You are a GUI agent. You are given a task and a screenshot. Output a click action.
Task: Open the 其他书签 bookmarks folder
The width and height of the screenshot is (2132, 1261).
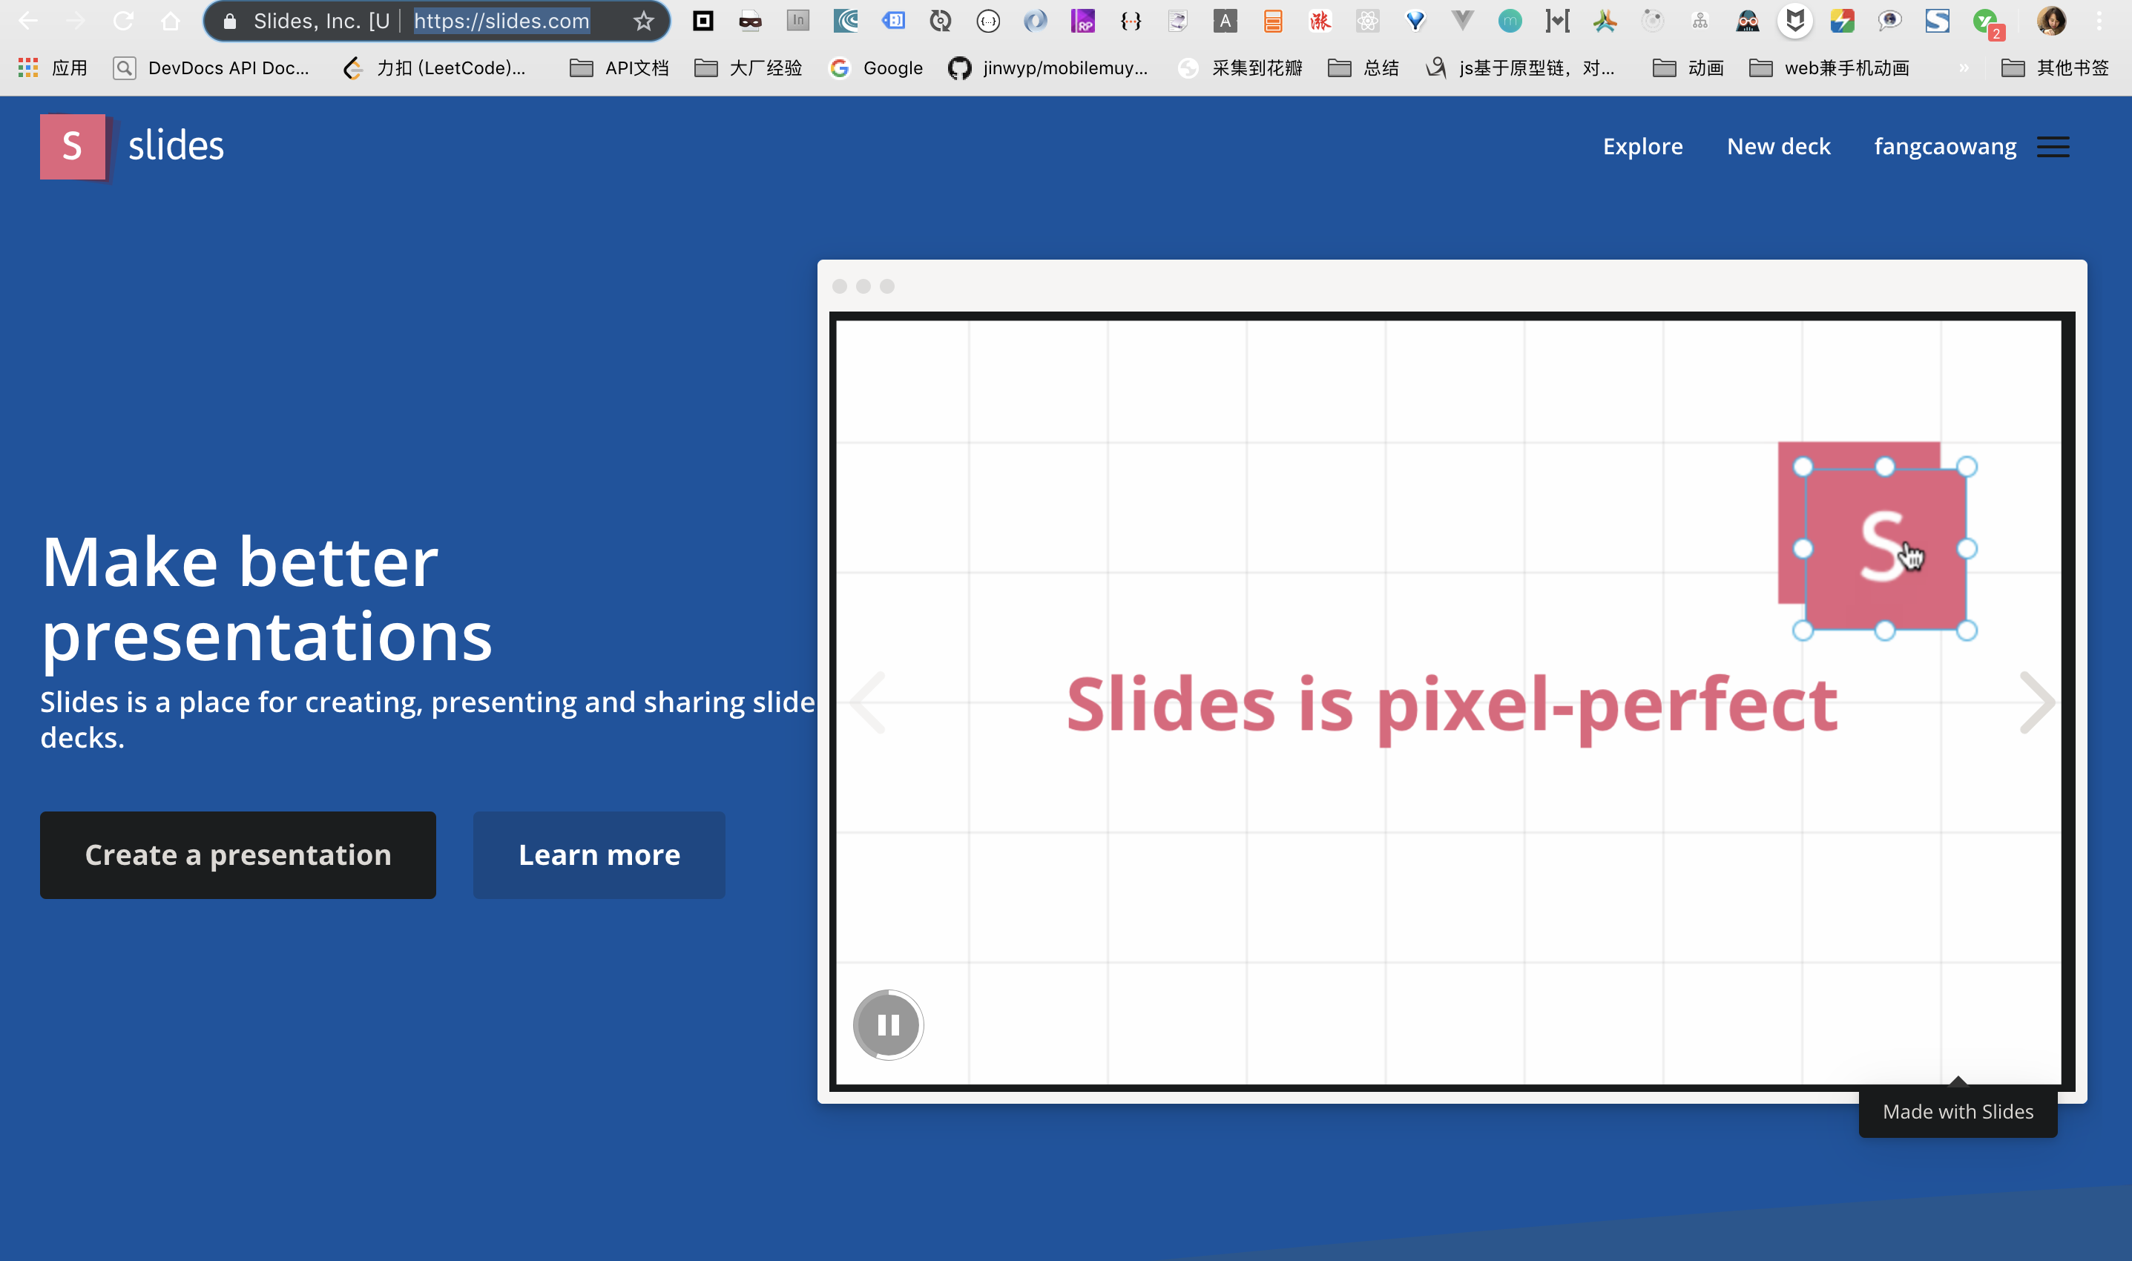(2055, 68)
